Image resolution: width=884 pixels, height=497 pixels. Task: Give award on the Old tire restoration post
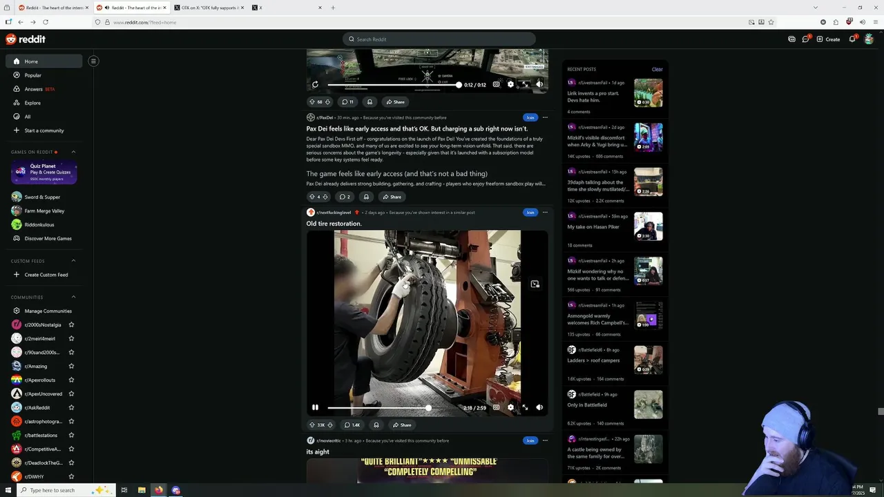(376, 425)
